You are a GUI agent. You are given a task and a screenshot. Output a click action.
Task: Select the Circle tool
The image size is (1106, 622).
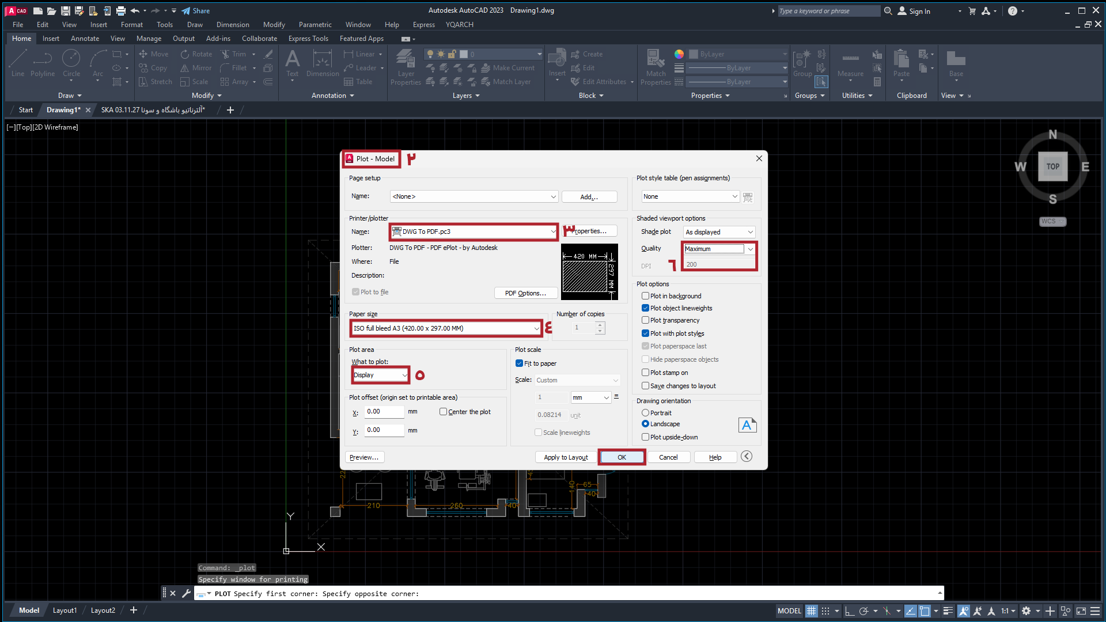(71, 63)
